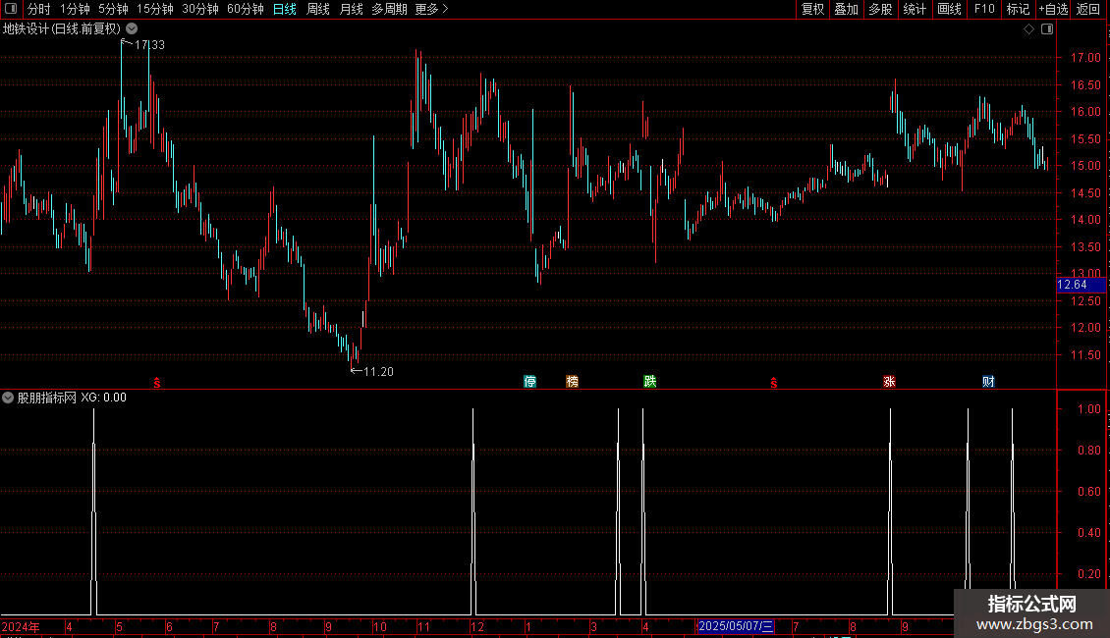This screenshot has width=1110, height=638.
Task: Click the 榜 ranking marker icon
Action: 573,381
